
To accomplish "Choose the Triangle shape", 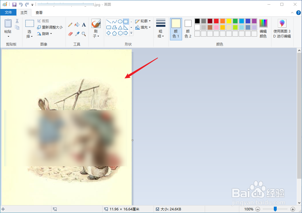I will (x=120, y=27).
